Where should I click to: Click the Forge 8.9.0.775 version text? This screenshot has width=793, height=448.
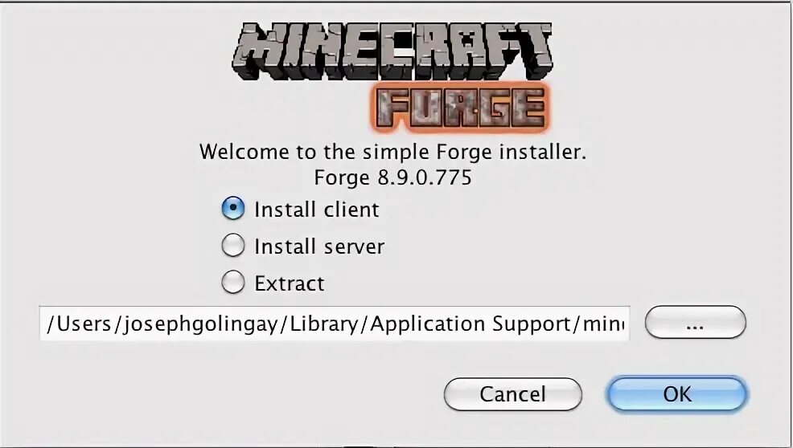[x=393, y=177]
